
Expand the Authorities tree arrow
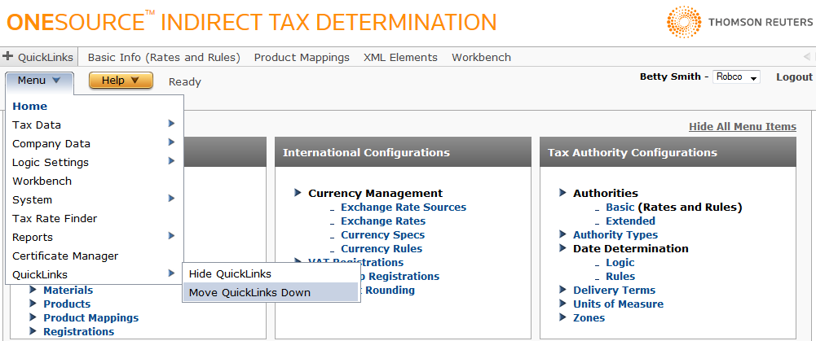pos(563,194)
